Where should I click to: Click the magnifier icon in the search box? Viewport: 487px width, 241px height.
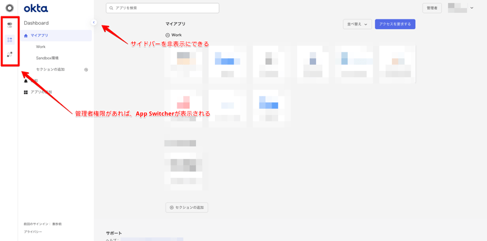pyautogui.click(x=111, y=8)
